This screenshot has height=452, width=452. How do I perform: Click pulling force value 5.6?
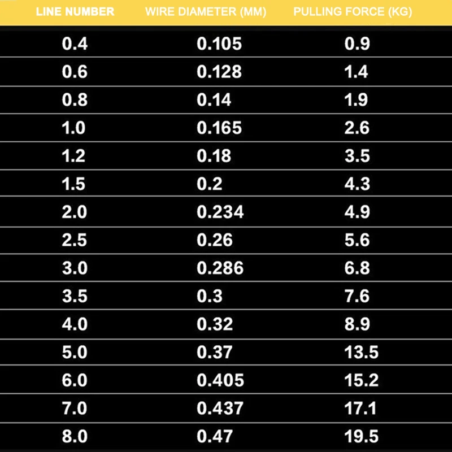tap(357, 240)
